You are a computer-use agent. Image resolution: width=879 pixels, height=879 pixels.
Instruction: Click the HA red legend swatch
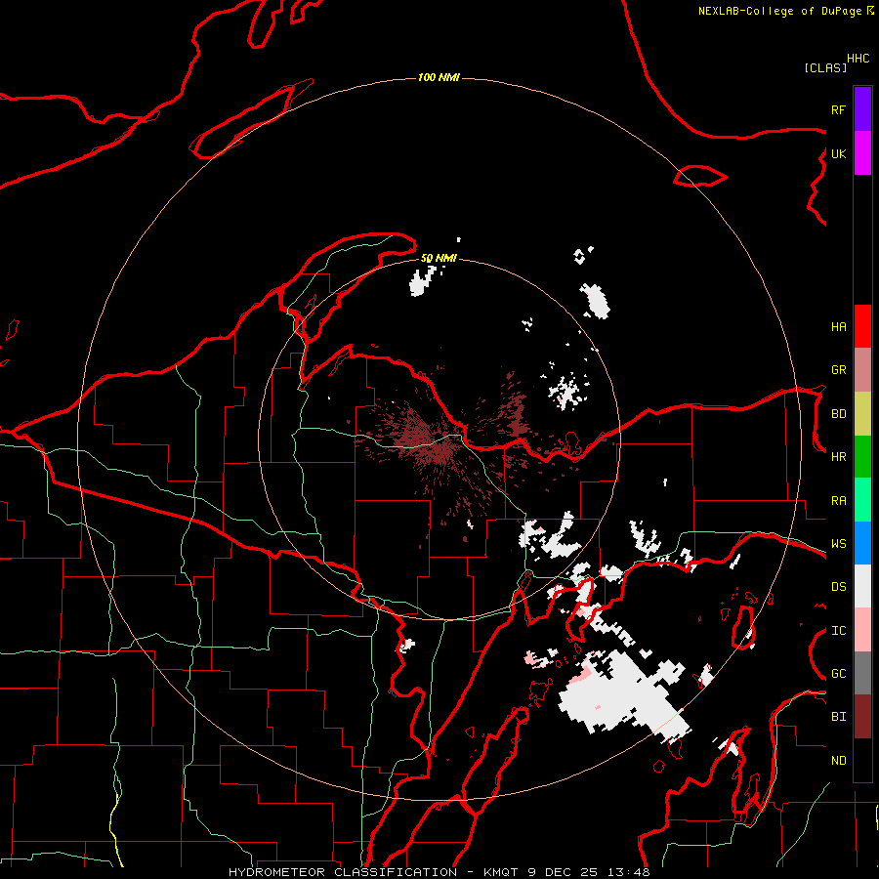[x=862, y=326]
